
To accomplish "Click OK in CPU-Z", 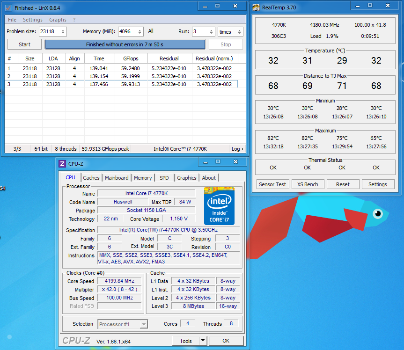I will pos(226,341).
